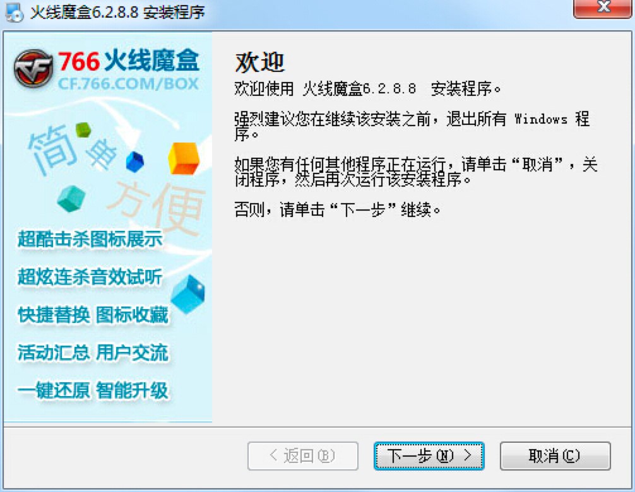Click the teal cube near 方便 text

coord(71,198)
